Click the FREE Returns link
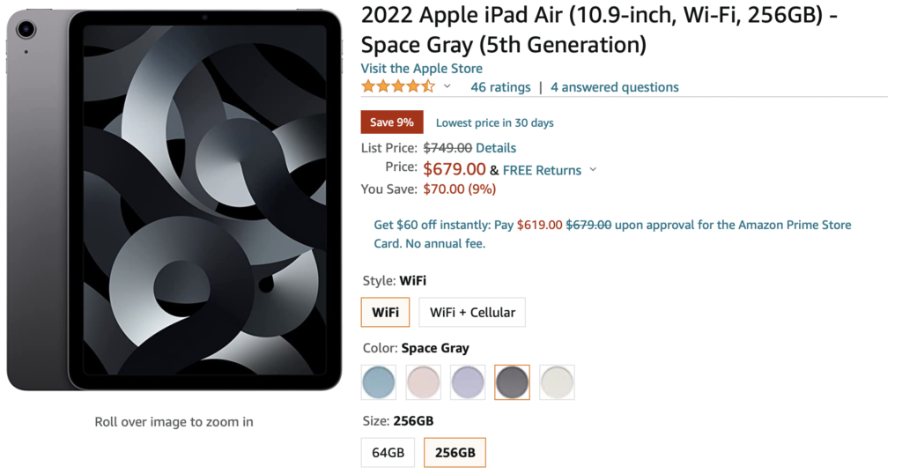 pyautogui.click(x=542, y=170)
